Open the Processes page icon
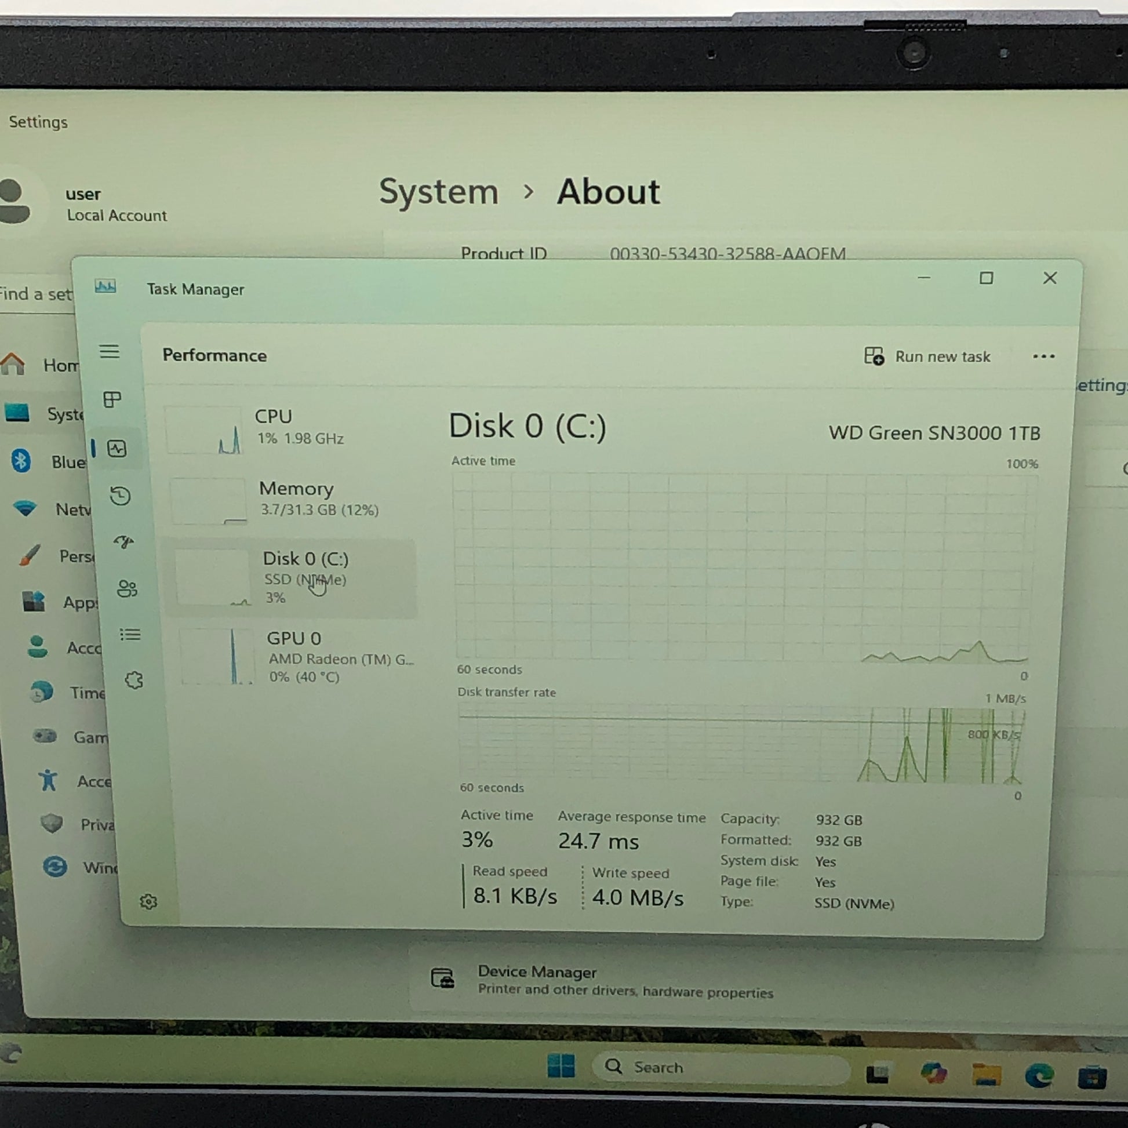The image size is (1128, 1128). click(112, 400)
